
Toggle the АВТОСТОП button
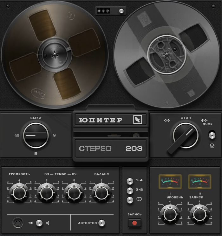coord(101,223)
